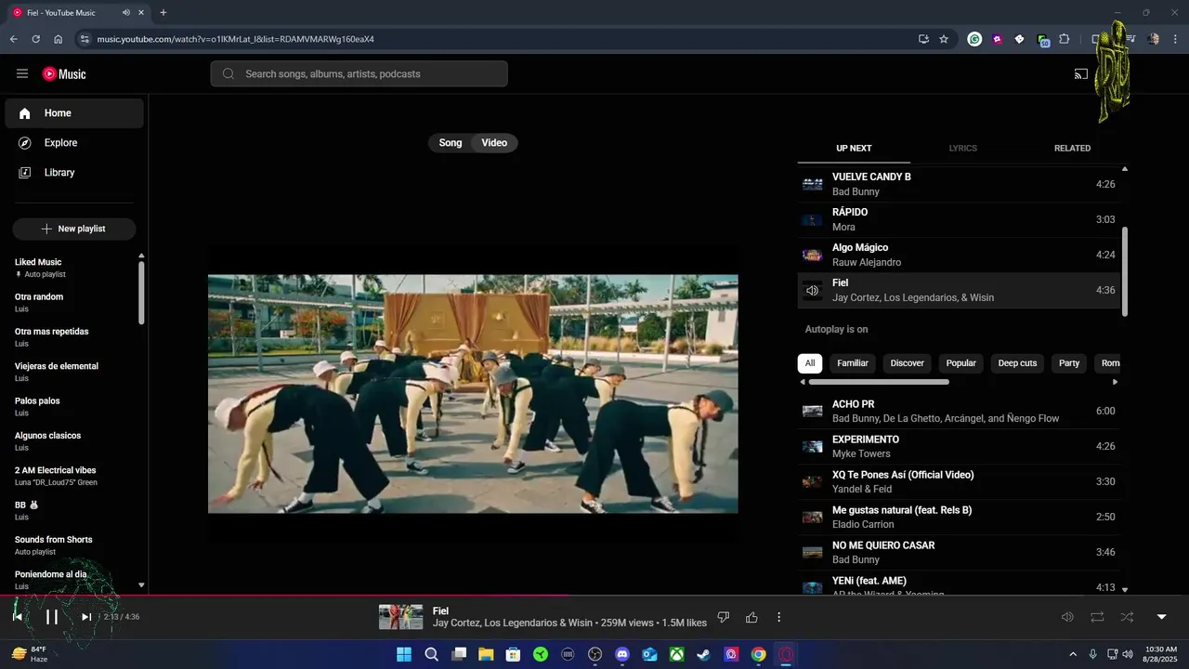Image resolution: width=1189 pixels, height=669 pixels.
Task: Click right arrow of filter chip scrollbar
Action: [1115, 382]
